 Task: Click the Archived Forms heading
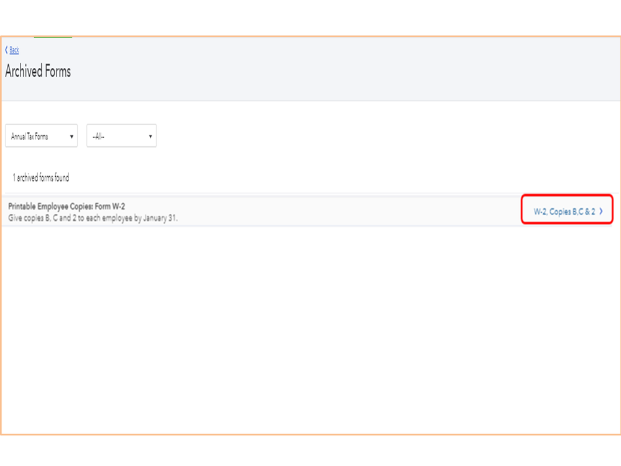(x=38, y=72)
